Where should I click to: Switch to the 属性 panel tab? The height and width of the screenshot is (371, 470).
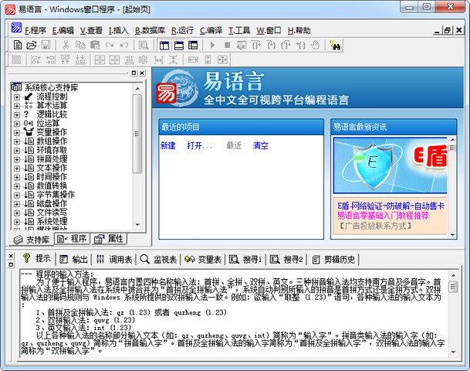pos(109,239)
